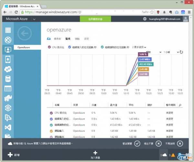Open the 1 小時 time range dropdown
Viewport: 194px width, 162px height.
point(171,52)
